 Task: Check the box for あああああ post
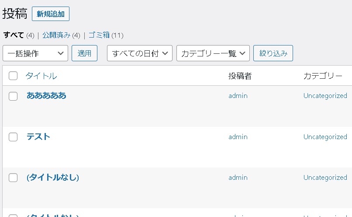click(x=13, y=96)
